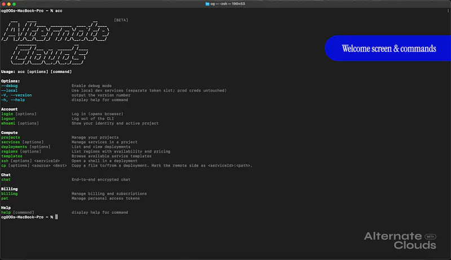Click the bold 'Chat' section heading
Screen dimensions: 451x260
[x=6, y=175]
